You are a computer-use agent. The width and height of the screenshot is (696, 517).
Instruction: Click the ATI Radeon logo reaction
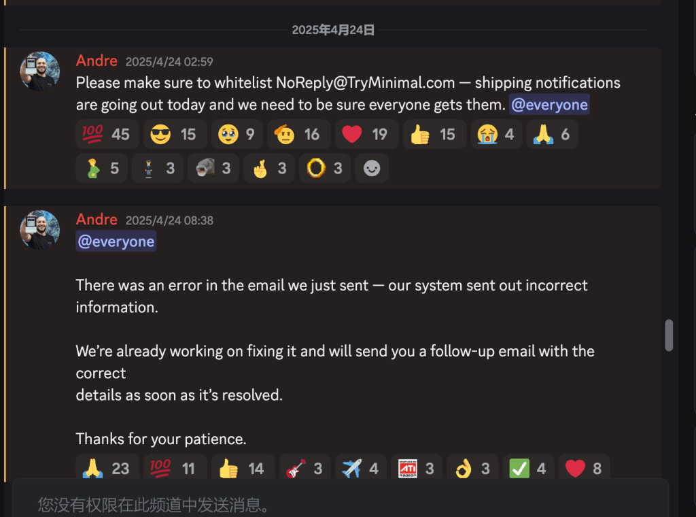417,468
